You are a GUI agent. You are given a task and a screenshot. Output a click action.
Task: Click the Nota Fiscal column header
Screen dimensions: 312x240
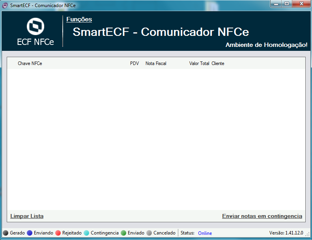coord(156,63)
